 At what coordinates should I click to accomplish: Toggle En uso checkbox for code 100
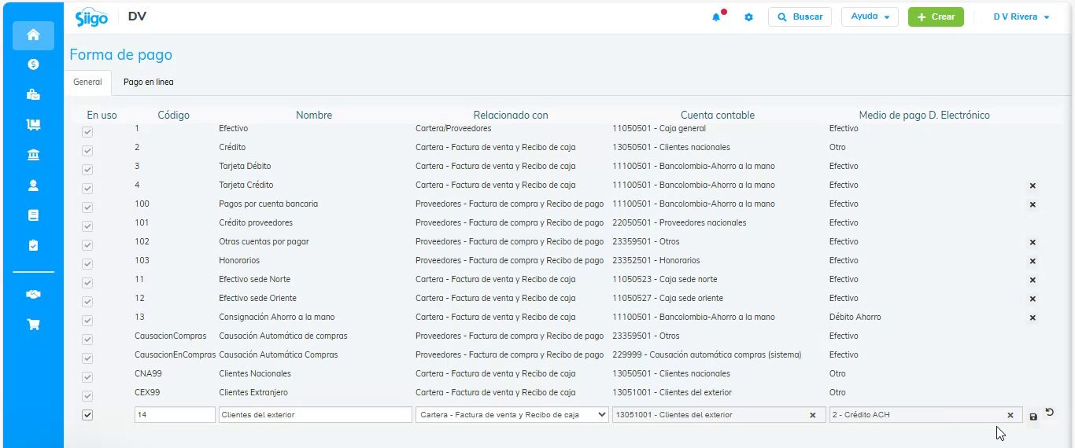click(x=87, y=207)
